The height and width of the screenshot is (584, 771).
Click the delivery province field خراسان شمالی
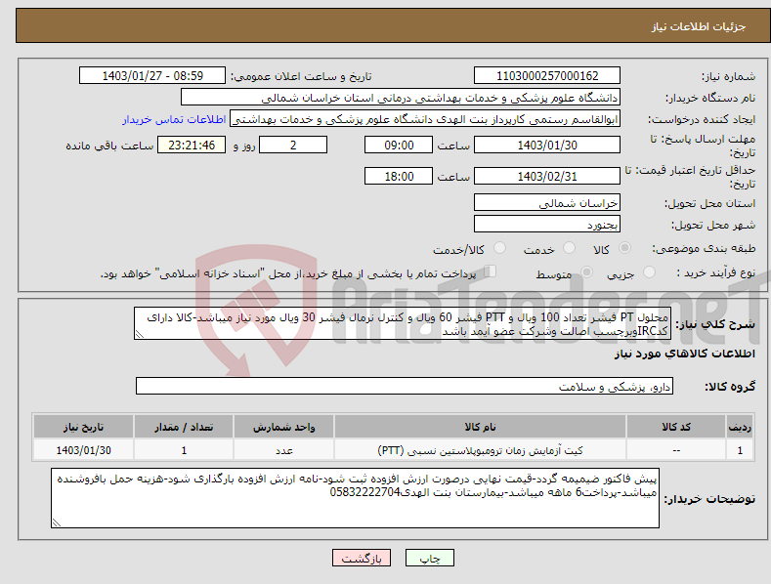tap(547, 202)
